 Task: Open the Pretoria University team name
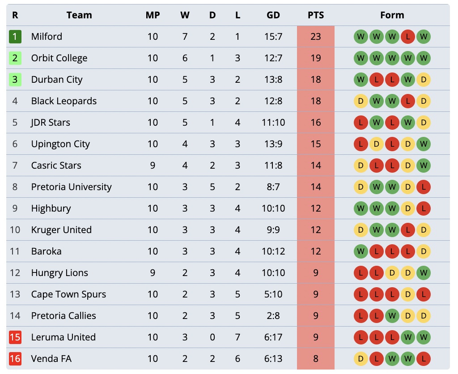coord(72,187)
